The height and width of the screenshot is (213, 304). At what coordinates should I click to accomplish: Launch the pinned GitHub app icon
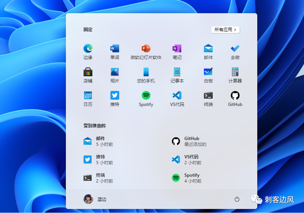tap(235, 95)
